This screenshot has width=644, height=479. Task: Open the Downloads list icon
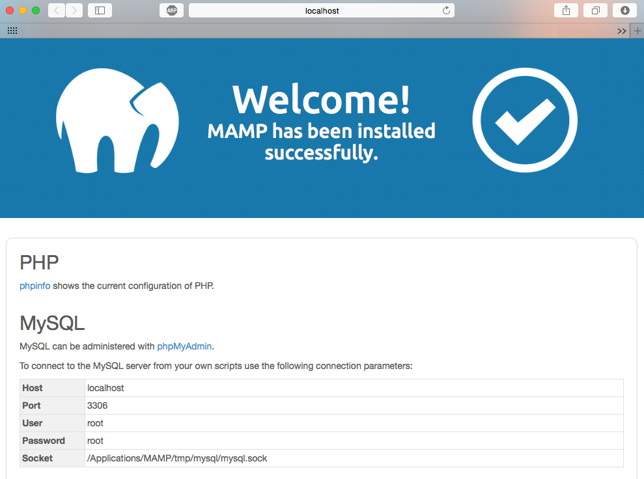[624, 10]
